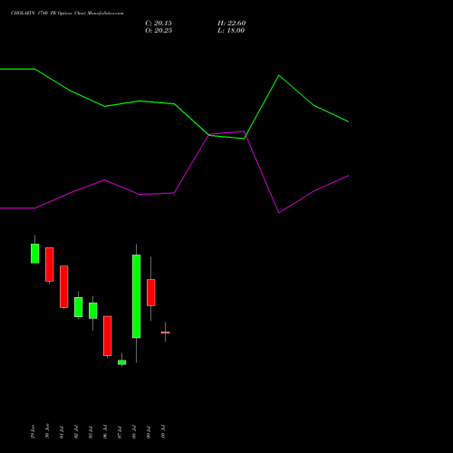Click the 29 Jun date axis label
Viewport: 453px width, 453px height.
(33, 431)
